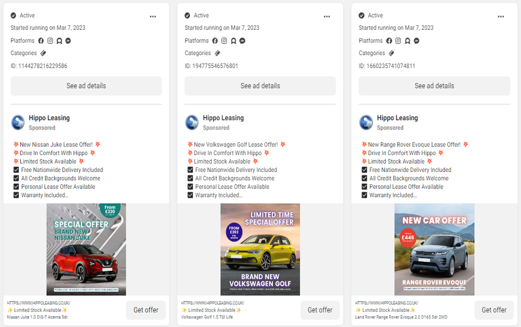Click the Facebook platform icon on the Volkswagen Golf ad
Screen dimensions: 521x327
(x=215, y=41)
